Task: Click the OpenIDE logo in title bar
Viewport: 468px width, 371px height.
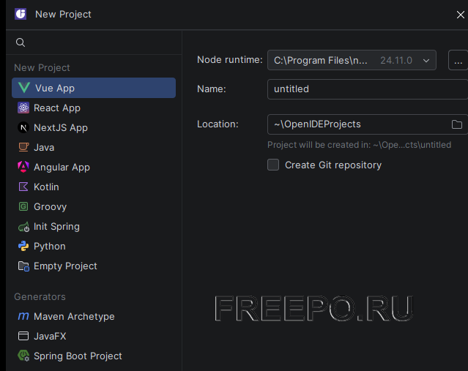Action: [x=21, y=14]
